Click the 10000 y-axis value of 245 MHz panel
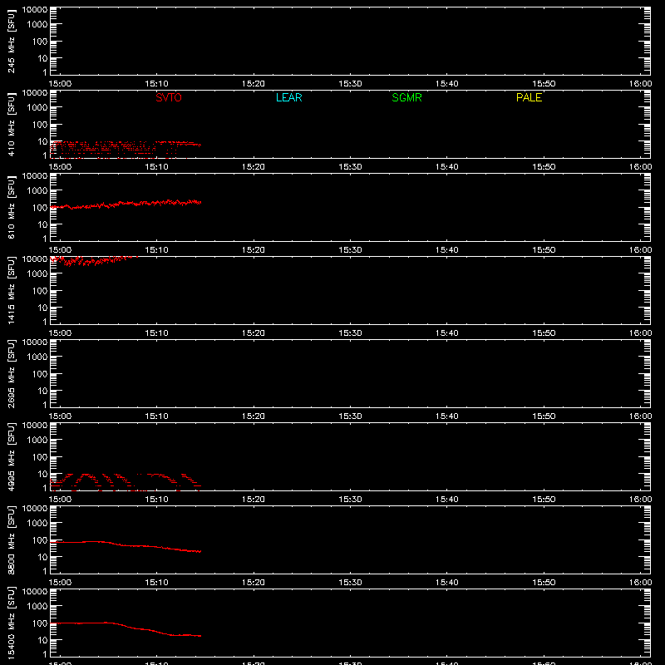 (x=35, y=10)
